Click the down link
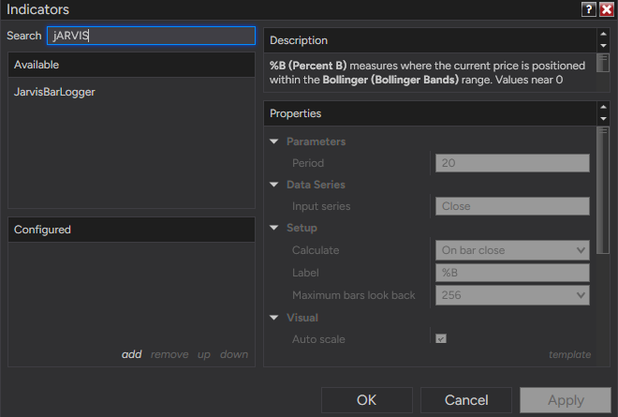The height and width of the screenshot is (417, 618). (234, 354)
